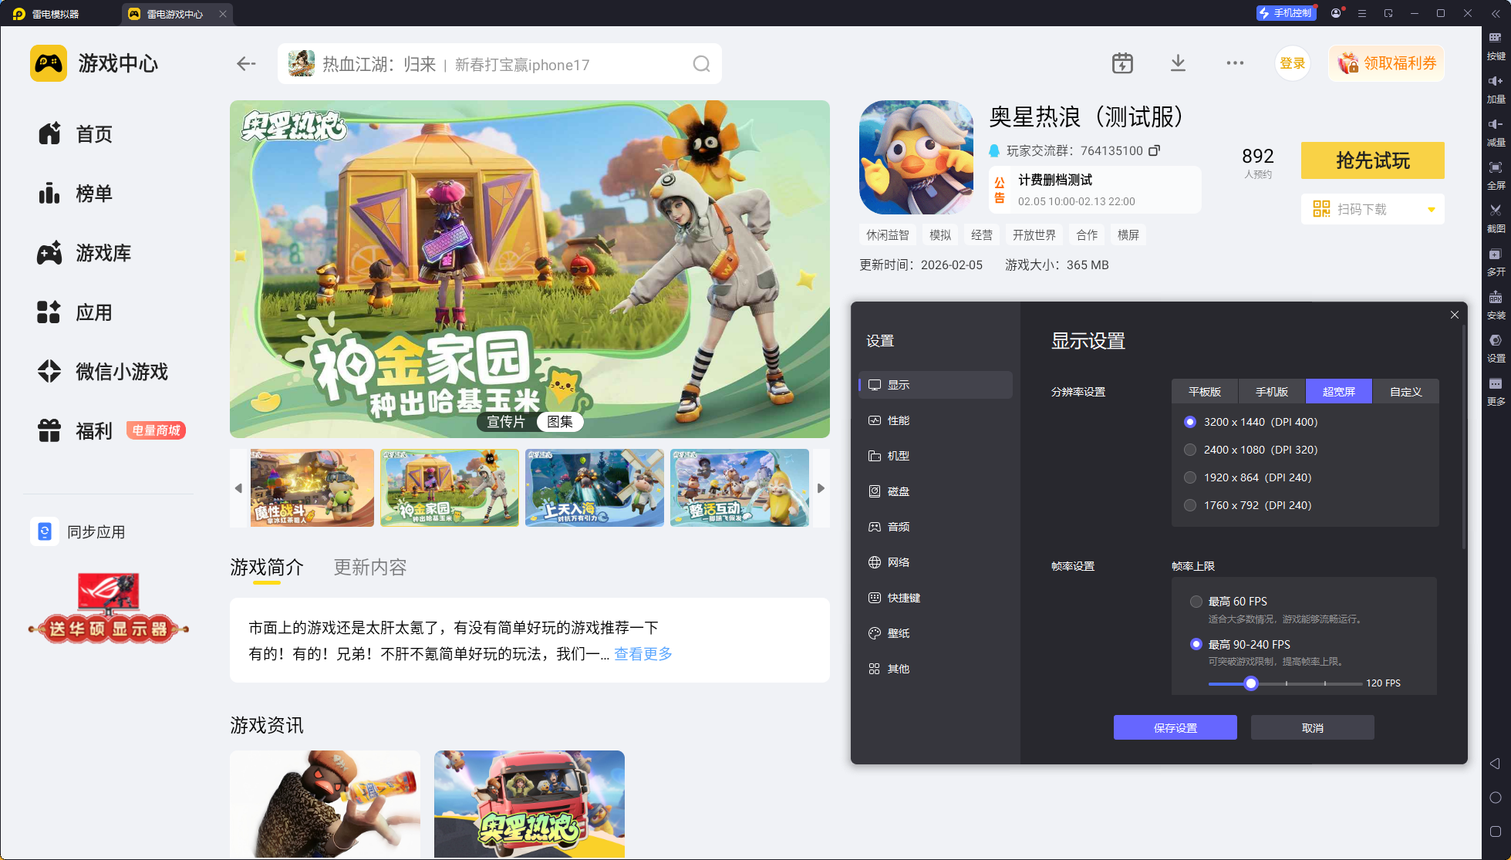The width and height of the screenshot is (1511, 860).
Task: Click the screenshot (截图) scissors icon
Action: click(1495, 211)
